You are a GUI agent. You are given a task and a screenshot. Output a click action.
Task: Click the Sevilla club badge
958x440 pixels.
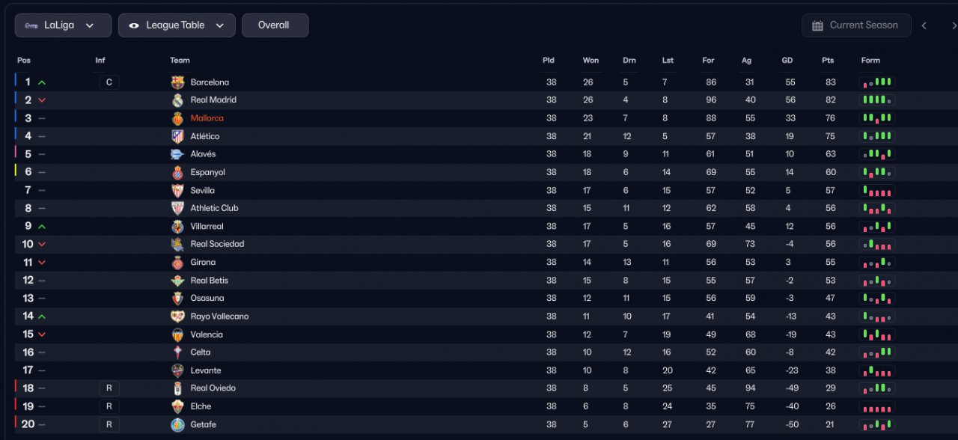(177, 190)
